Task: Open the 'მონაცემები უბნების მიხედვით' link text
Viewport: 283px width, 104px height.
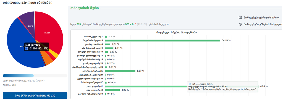Action: coord(263,24)
